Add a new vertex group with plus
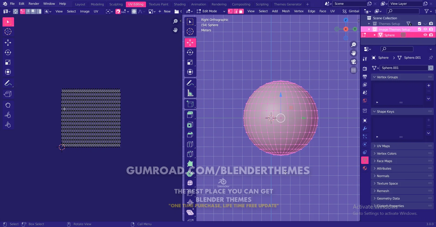The height and width of the screenshot is (227, 436). tap(429, 85)
